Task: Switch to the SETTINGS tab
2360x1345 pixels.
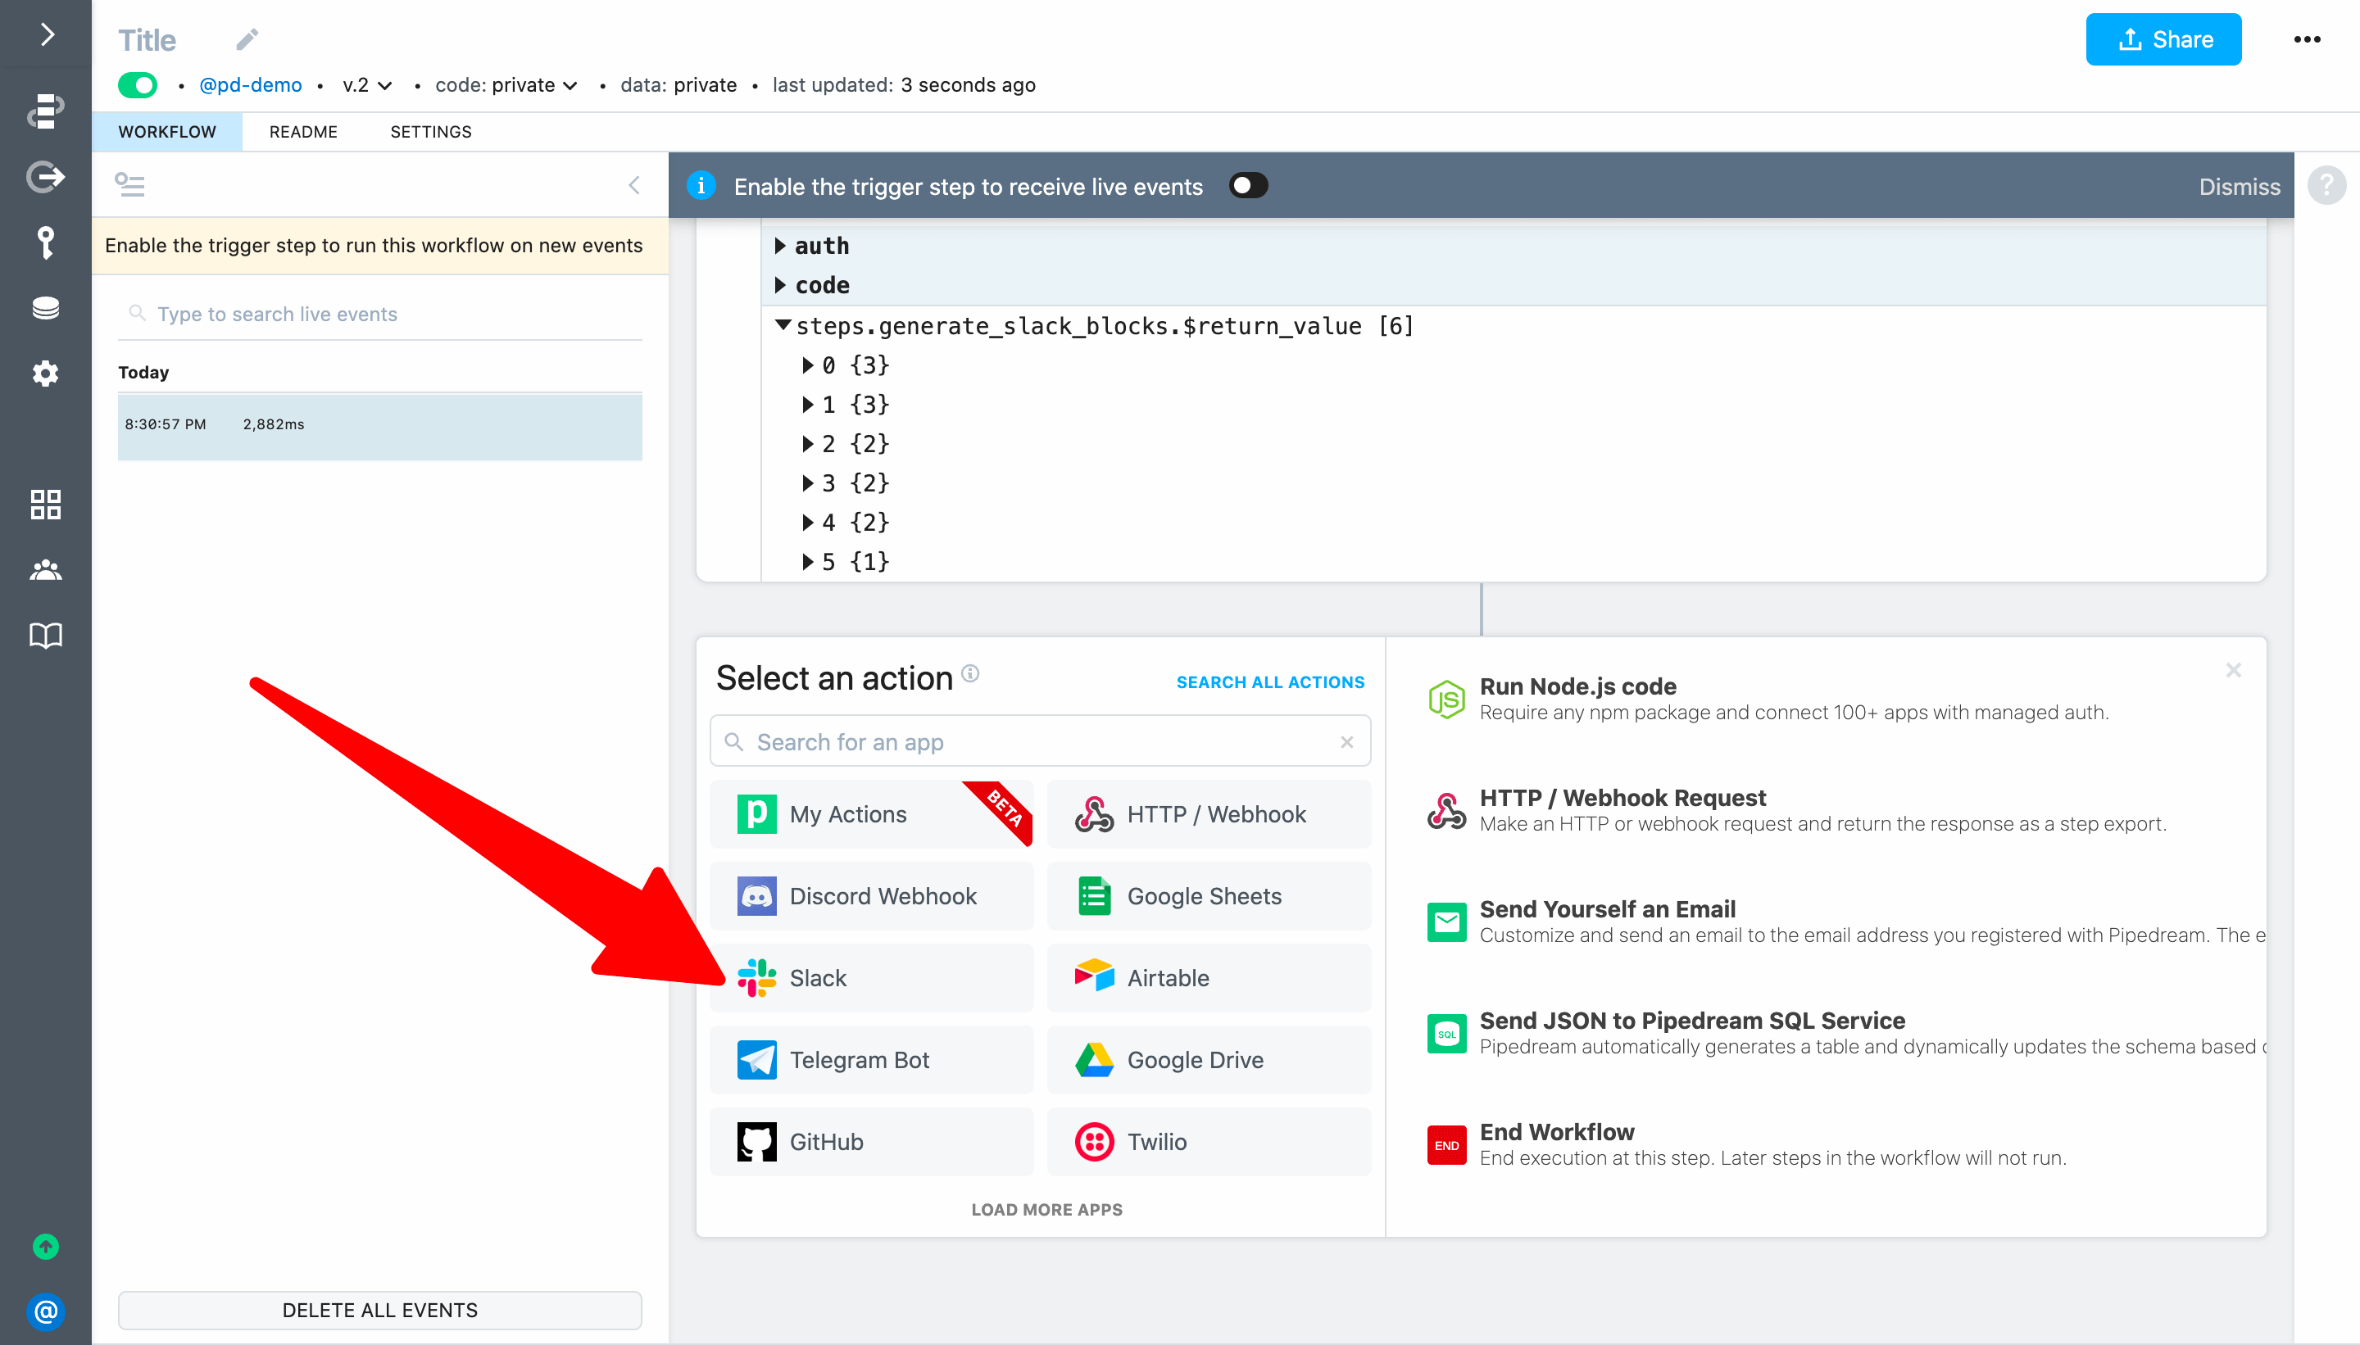Action: pyautogui.click(x=430, y=131)
